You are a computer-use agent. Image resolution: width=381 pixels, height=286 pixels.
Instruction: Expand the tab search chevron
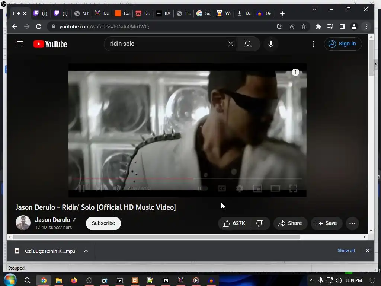click(314, 9)
